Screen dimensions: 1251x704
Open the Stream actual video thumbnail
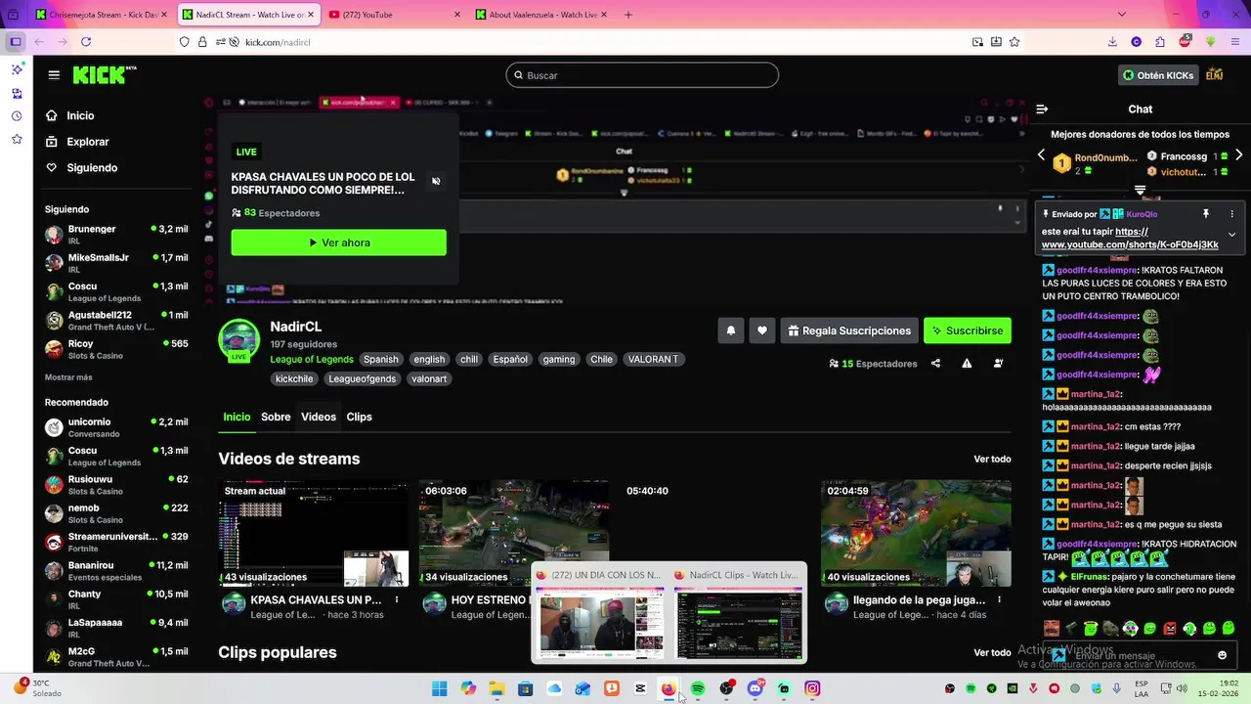314,533
